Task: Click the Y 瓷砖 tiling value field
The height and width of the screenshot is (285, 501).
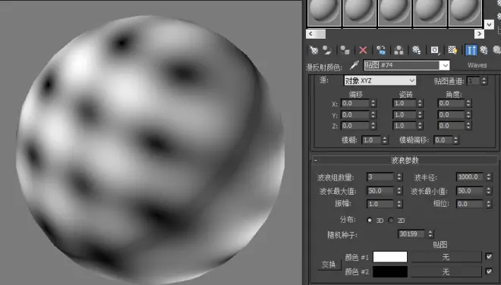Action: (405, 114)
